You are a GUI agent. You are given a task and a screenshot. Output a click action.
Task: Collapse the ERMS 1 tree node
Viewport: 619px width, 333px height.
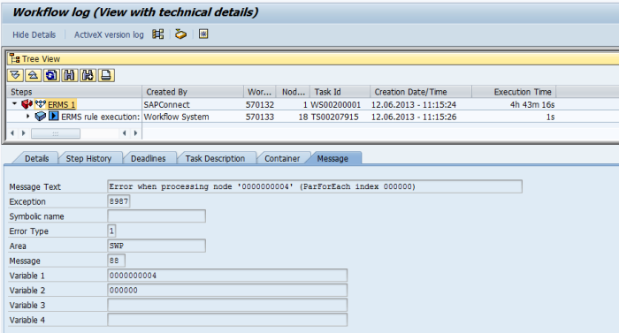pyautogui.click(x=15, y=103)
